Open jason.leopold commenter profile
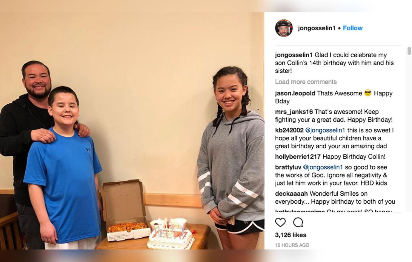This screenshot has height=262, width=412. (x=295, y=93)
